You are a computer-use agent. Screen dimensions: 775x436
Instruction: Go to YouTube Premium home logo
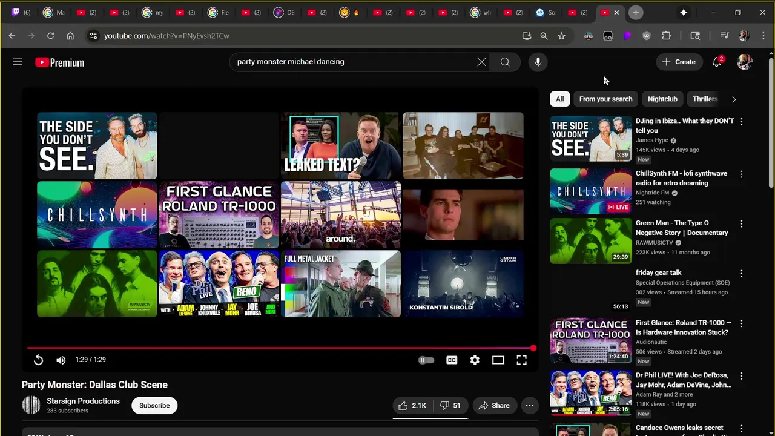[59, 62]
